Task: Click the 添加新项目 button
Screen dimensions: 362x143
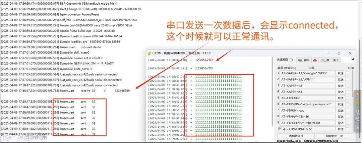Action: click(296, 136)
